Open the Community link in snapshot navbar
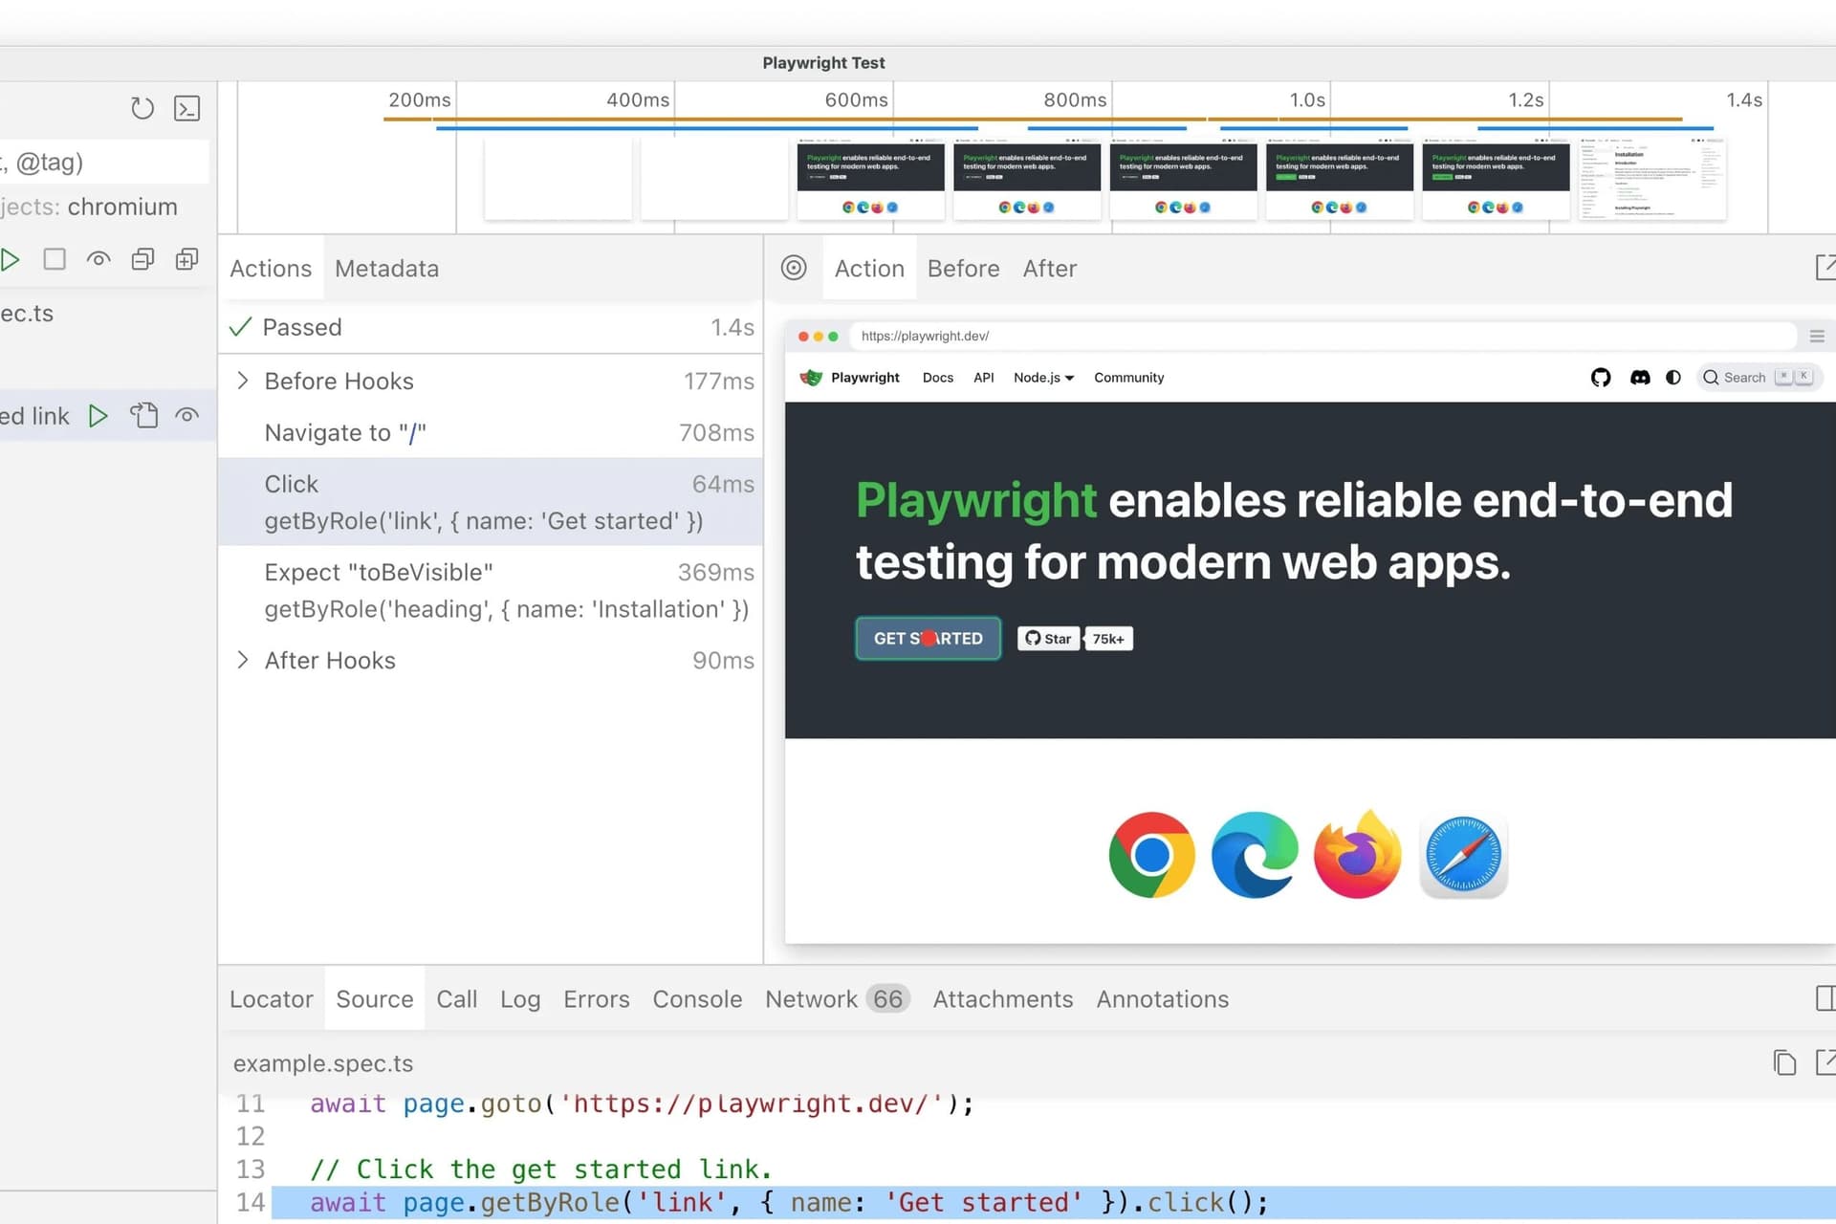This screenshot has height=1224, width=1836. [1129, 378]
